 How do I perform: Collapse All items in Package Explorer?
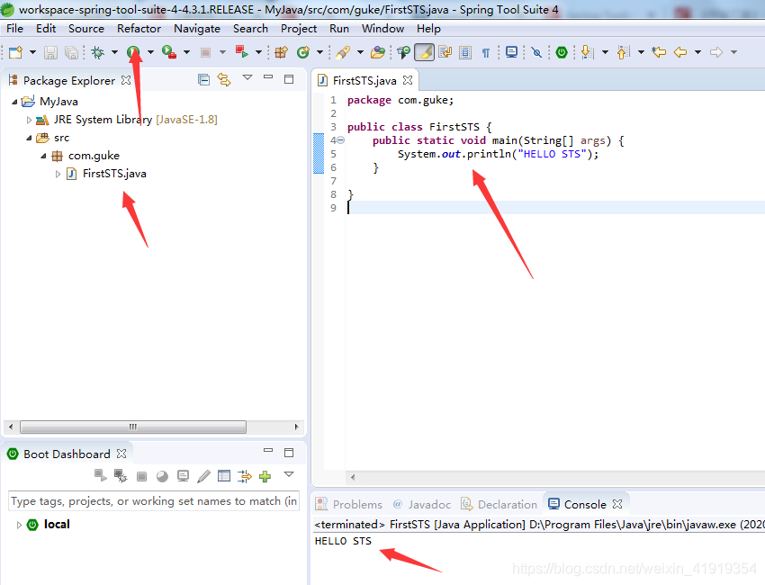[x=203, y=79]
